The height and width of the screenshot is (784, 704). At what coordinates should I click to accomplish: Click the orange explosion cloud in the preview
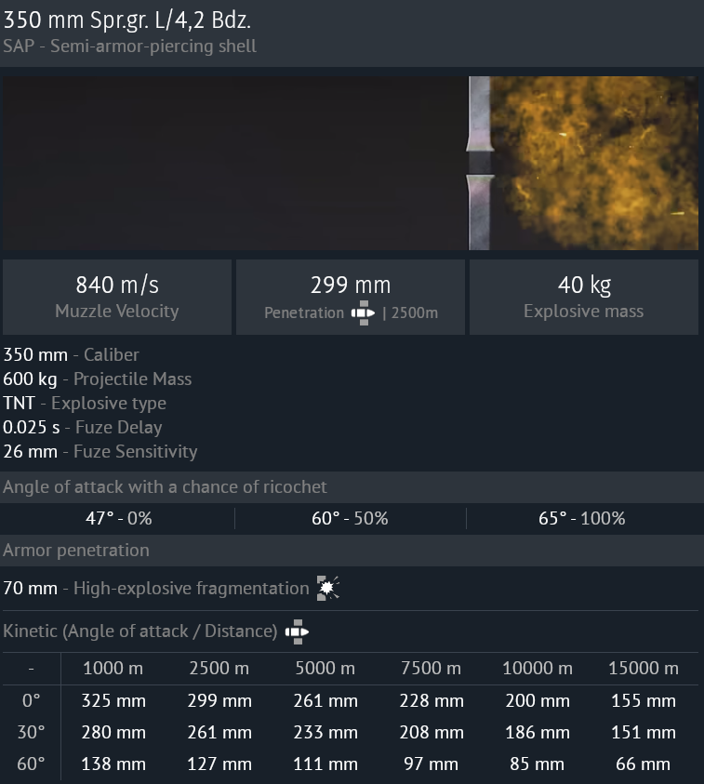pos(595,163)
